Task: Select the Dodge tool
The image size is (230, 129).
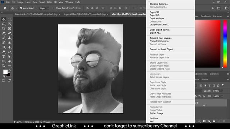Action: pos(4,52)
